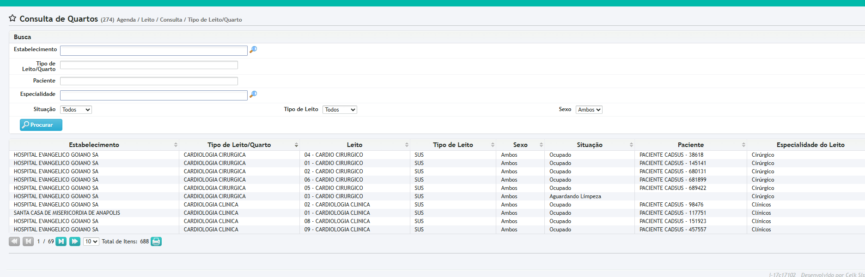Select the Santa Casa de Misericordia de Anapolis row
The image size is (865, 277).
tap(67, 213)
